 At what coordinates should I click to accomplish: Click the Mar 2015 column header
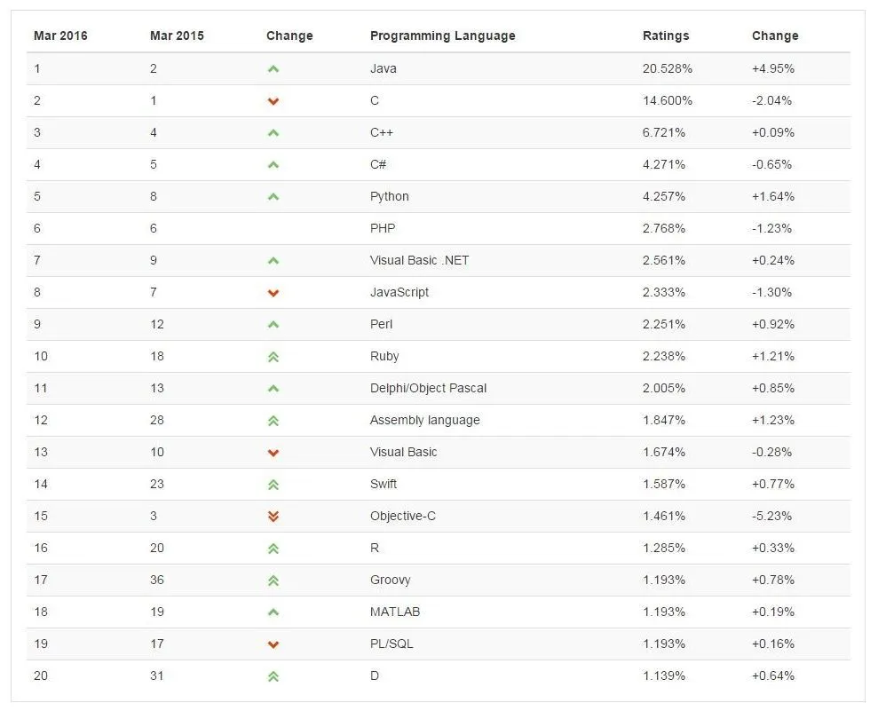click(177, 36)
